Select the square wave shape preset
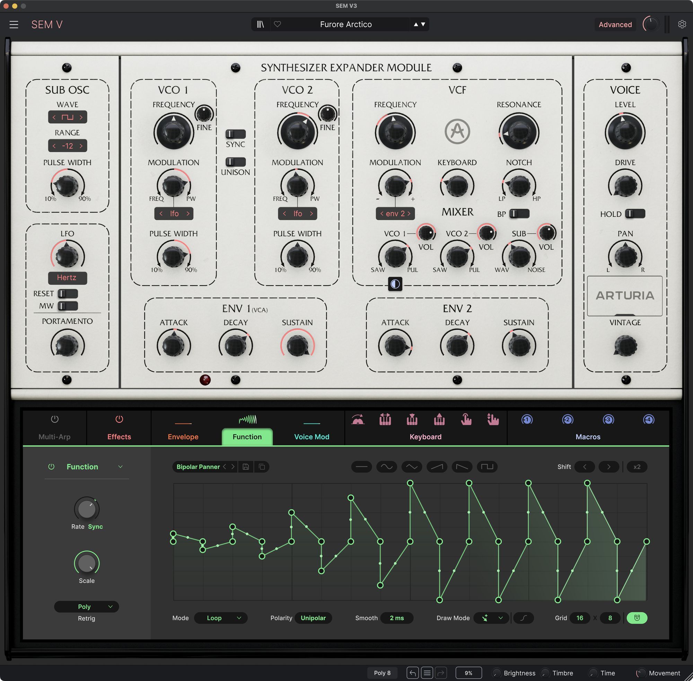 pos(487,467)
